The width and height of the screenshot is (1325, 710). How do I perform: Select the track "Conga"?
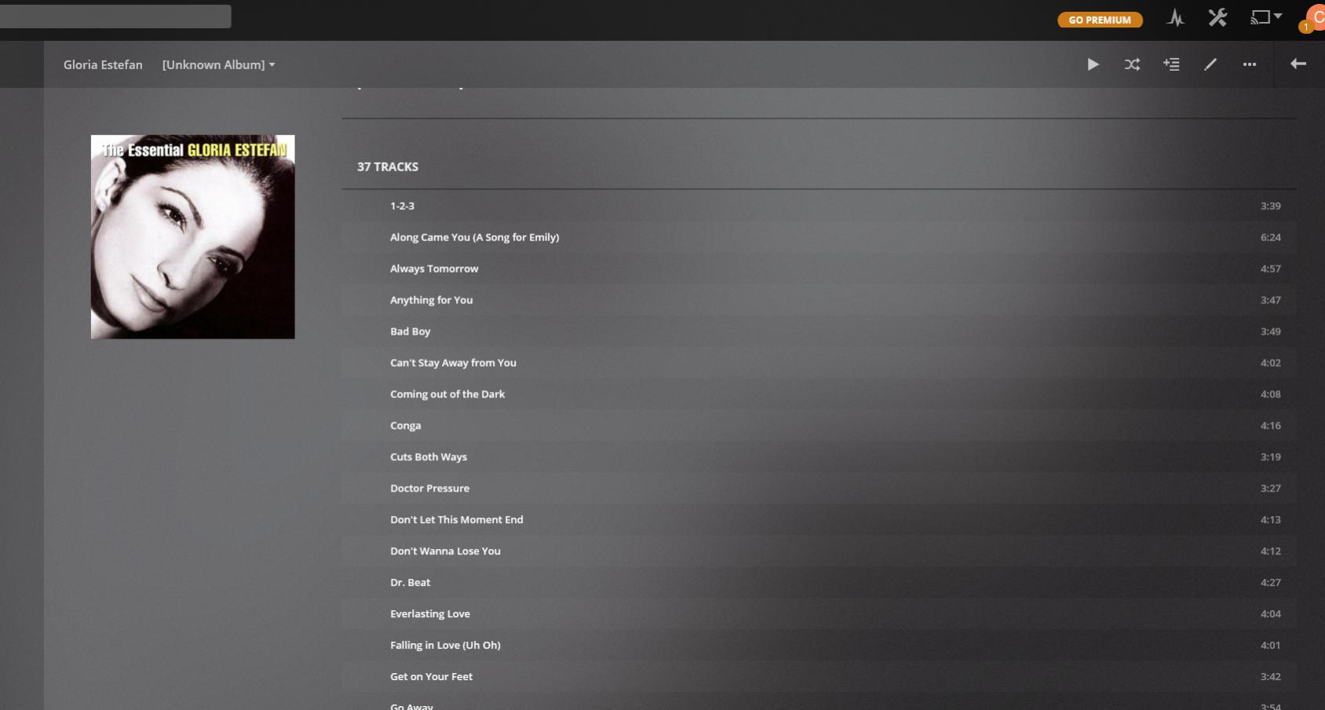click(x=406, y=426)
